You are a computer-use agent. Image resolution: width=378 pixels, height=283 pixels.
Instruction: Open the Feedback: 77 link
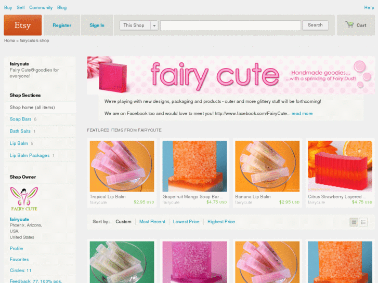tap(36, 281)
